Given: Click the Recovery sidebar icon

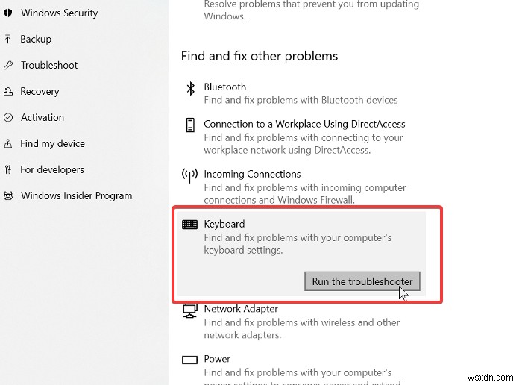Looking at the screenshot, I should coord(8,92).
